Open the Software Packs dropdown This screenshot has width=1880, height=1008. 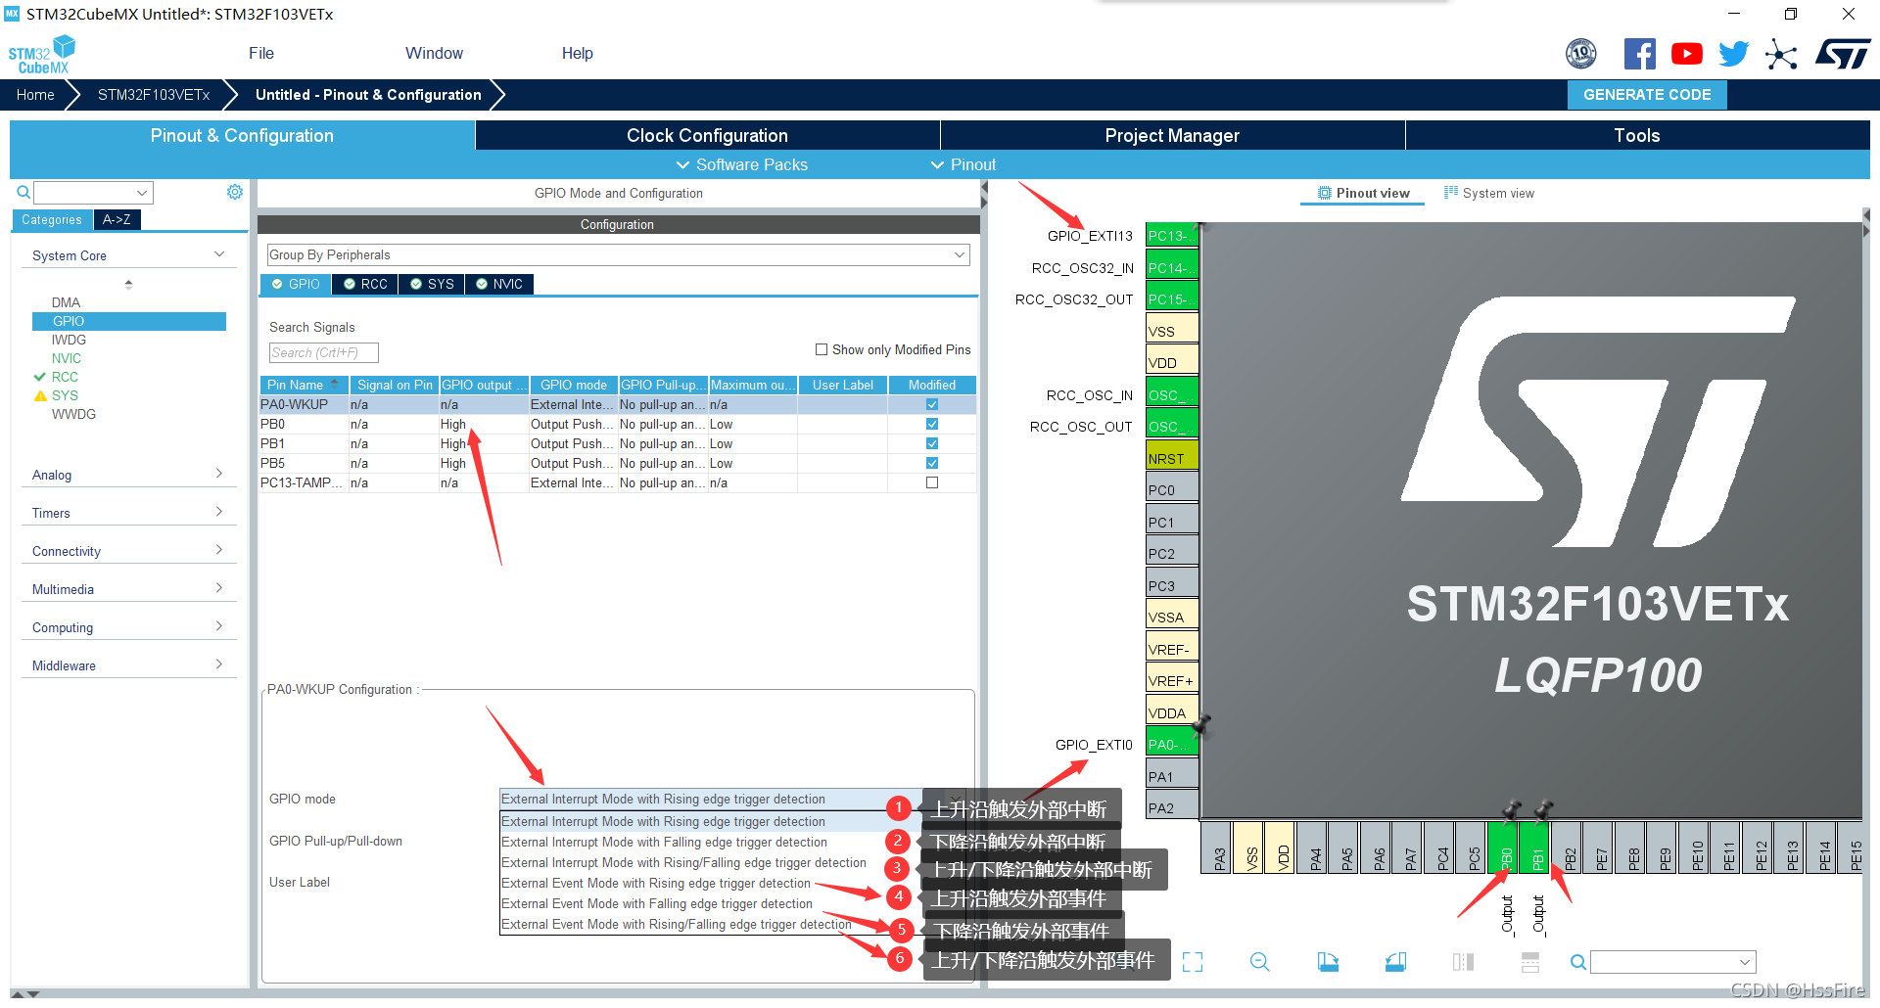(741, 164)
